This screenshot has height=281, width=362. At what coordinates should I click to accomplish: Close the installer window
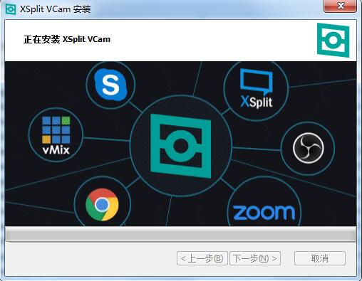[341, 6]
